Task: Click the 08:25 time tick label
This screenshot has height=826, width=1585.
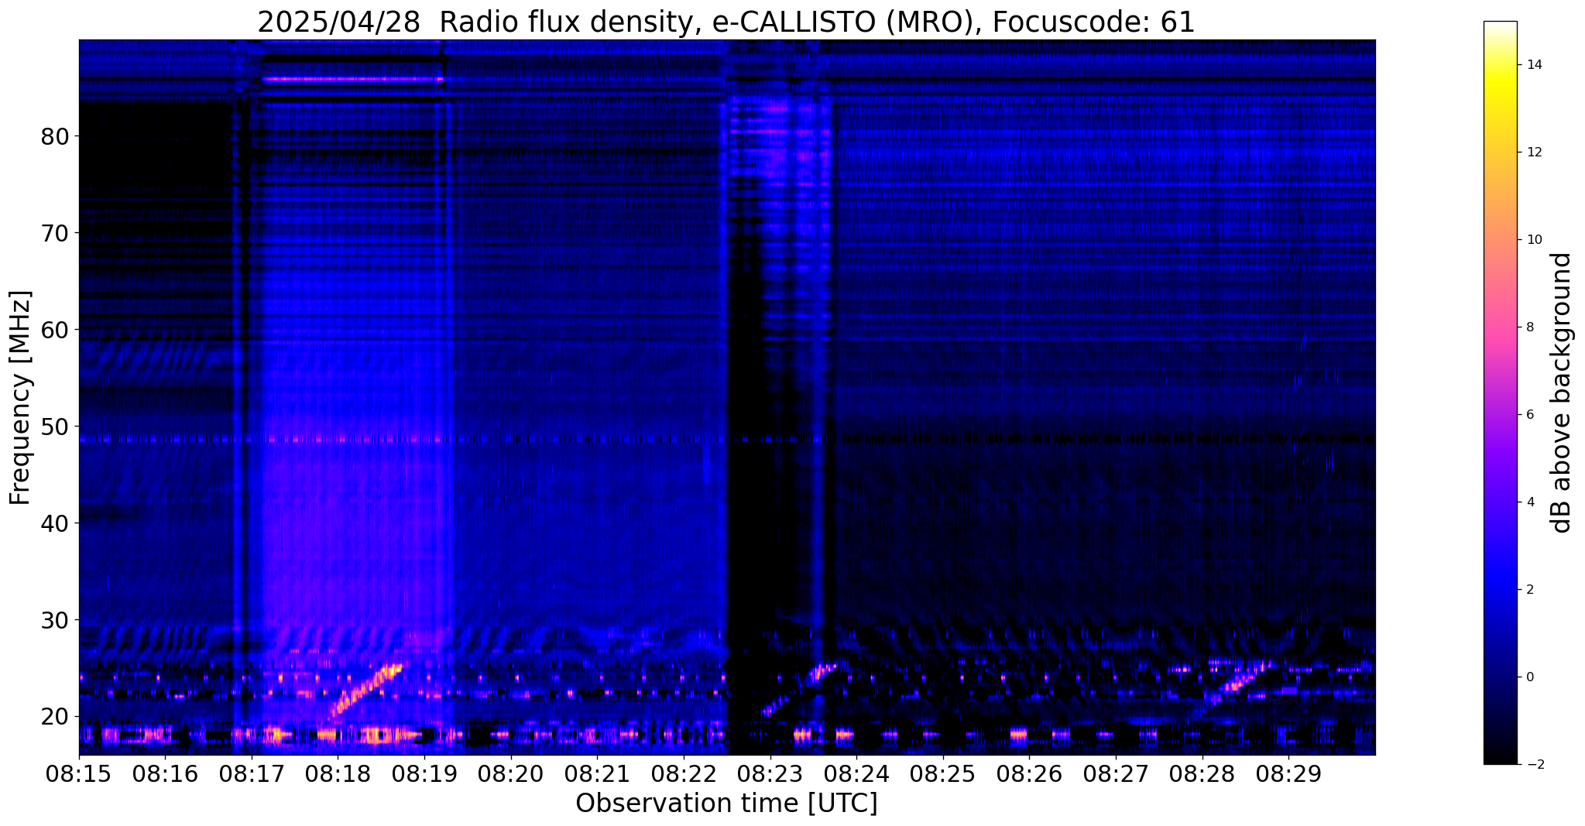Action: click(x=943, y=773)
